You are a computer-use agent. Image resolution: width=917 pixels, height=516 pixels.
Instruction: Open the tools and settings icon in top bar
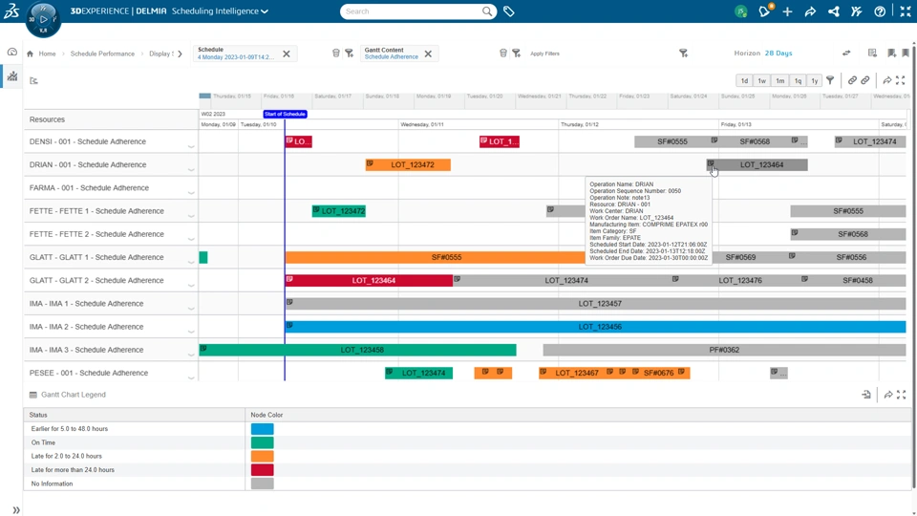(x=856, y=11)
